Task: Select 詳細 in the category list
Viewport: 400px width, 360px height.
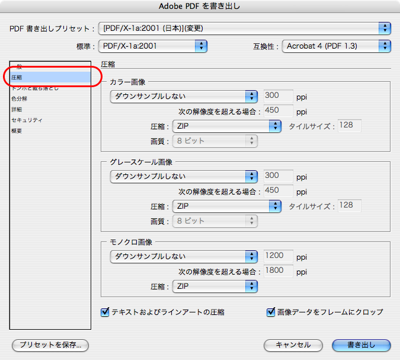Action: 50,110
